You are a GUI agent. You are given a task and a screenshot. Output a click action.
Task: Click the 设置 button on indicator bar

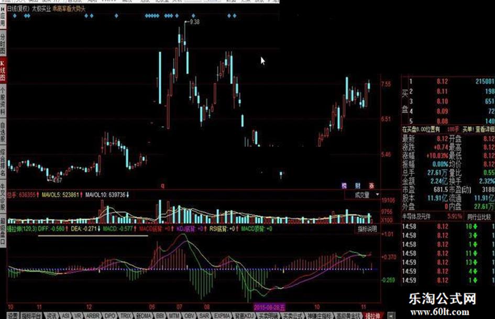click(x=13, y=316)
